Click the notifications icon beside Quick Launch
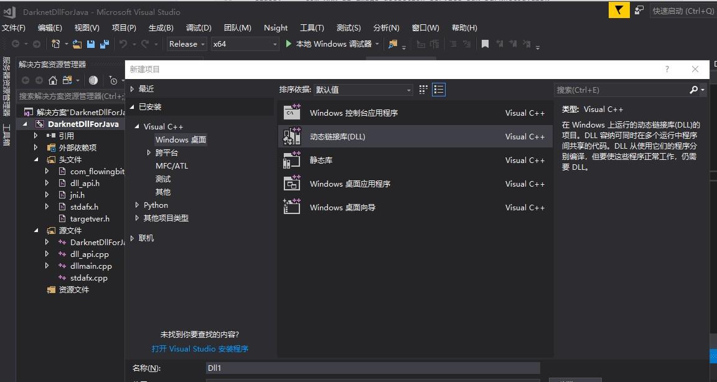The width and height of the screenshot is (717, 382). tap(639, 10)
